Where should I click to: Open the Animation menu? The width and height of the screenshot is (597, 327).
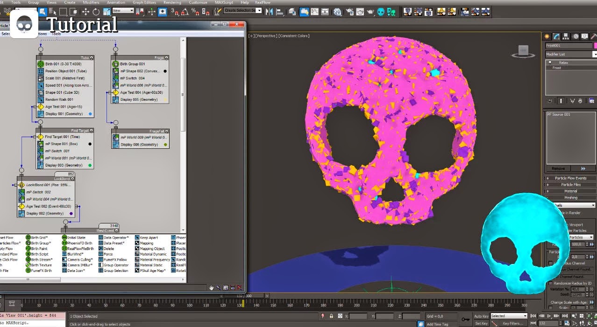point(116,2)
